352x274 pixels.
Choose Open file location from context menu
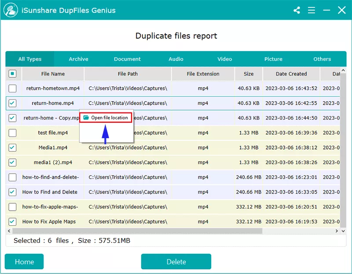click(109, 118)
